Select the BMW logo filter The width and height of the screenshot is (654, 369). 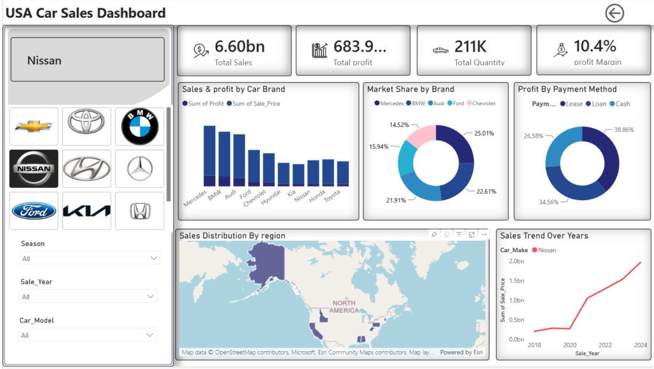(140, 126)
